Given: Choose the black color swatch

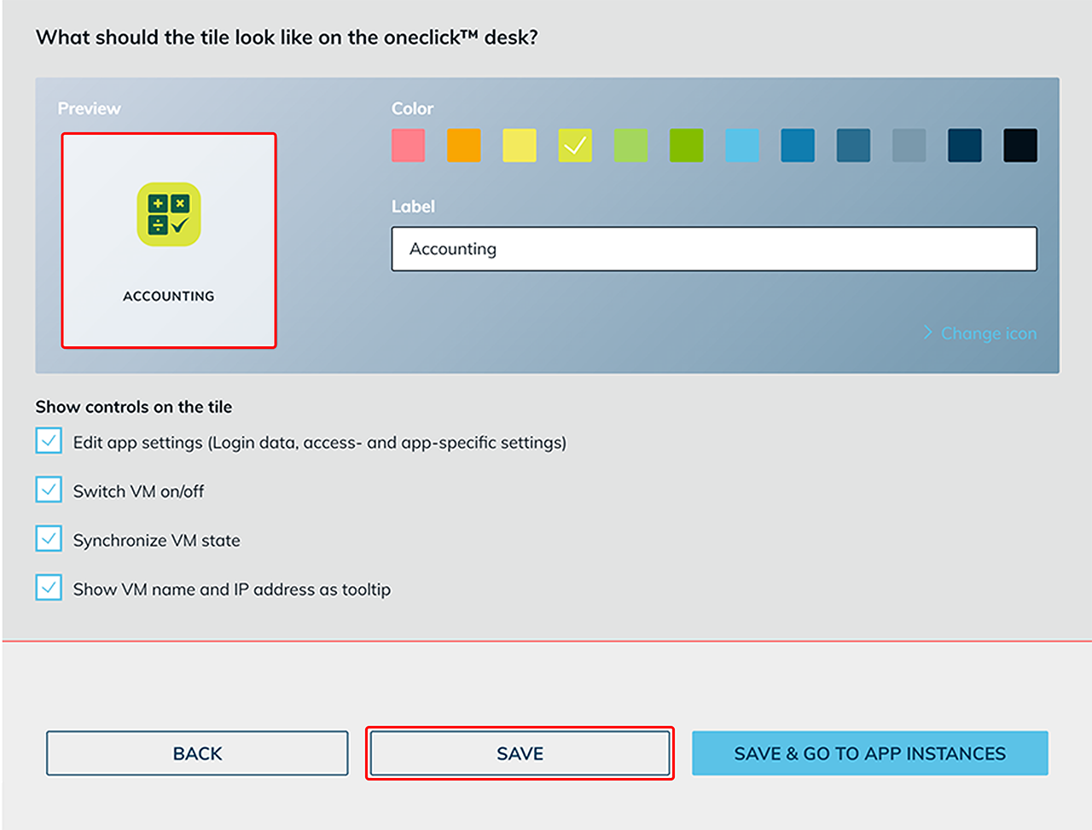Looking at the screenshot, I should click(1020, 145).
